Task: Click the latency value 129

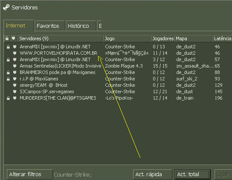Action: 218,85
